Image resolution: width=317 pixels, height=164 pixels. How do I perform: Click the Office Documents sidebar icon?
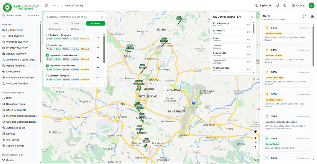(x=4, y=110)
